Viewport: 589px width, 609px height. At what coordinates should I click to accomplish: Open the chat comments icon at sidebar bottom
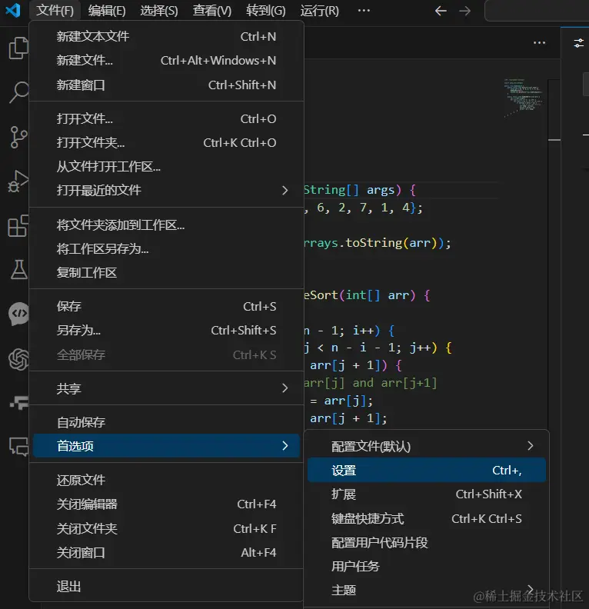point(18,446)
